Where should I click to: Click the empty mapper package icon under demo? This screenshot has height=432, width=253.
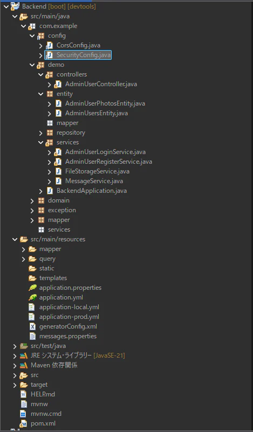[x=50, y=123]
